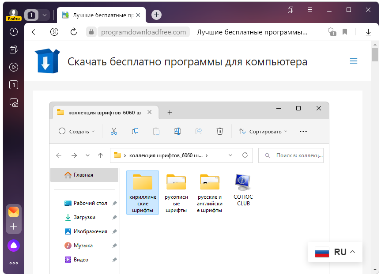
Task: Open the browser main menu hamburger
Action: [x=310, y=10]
